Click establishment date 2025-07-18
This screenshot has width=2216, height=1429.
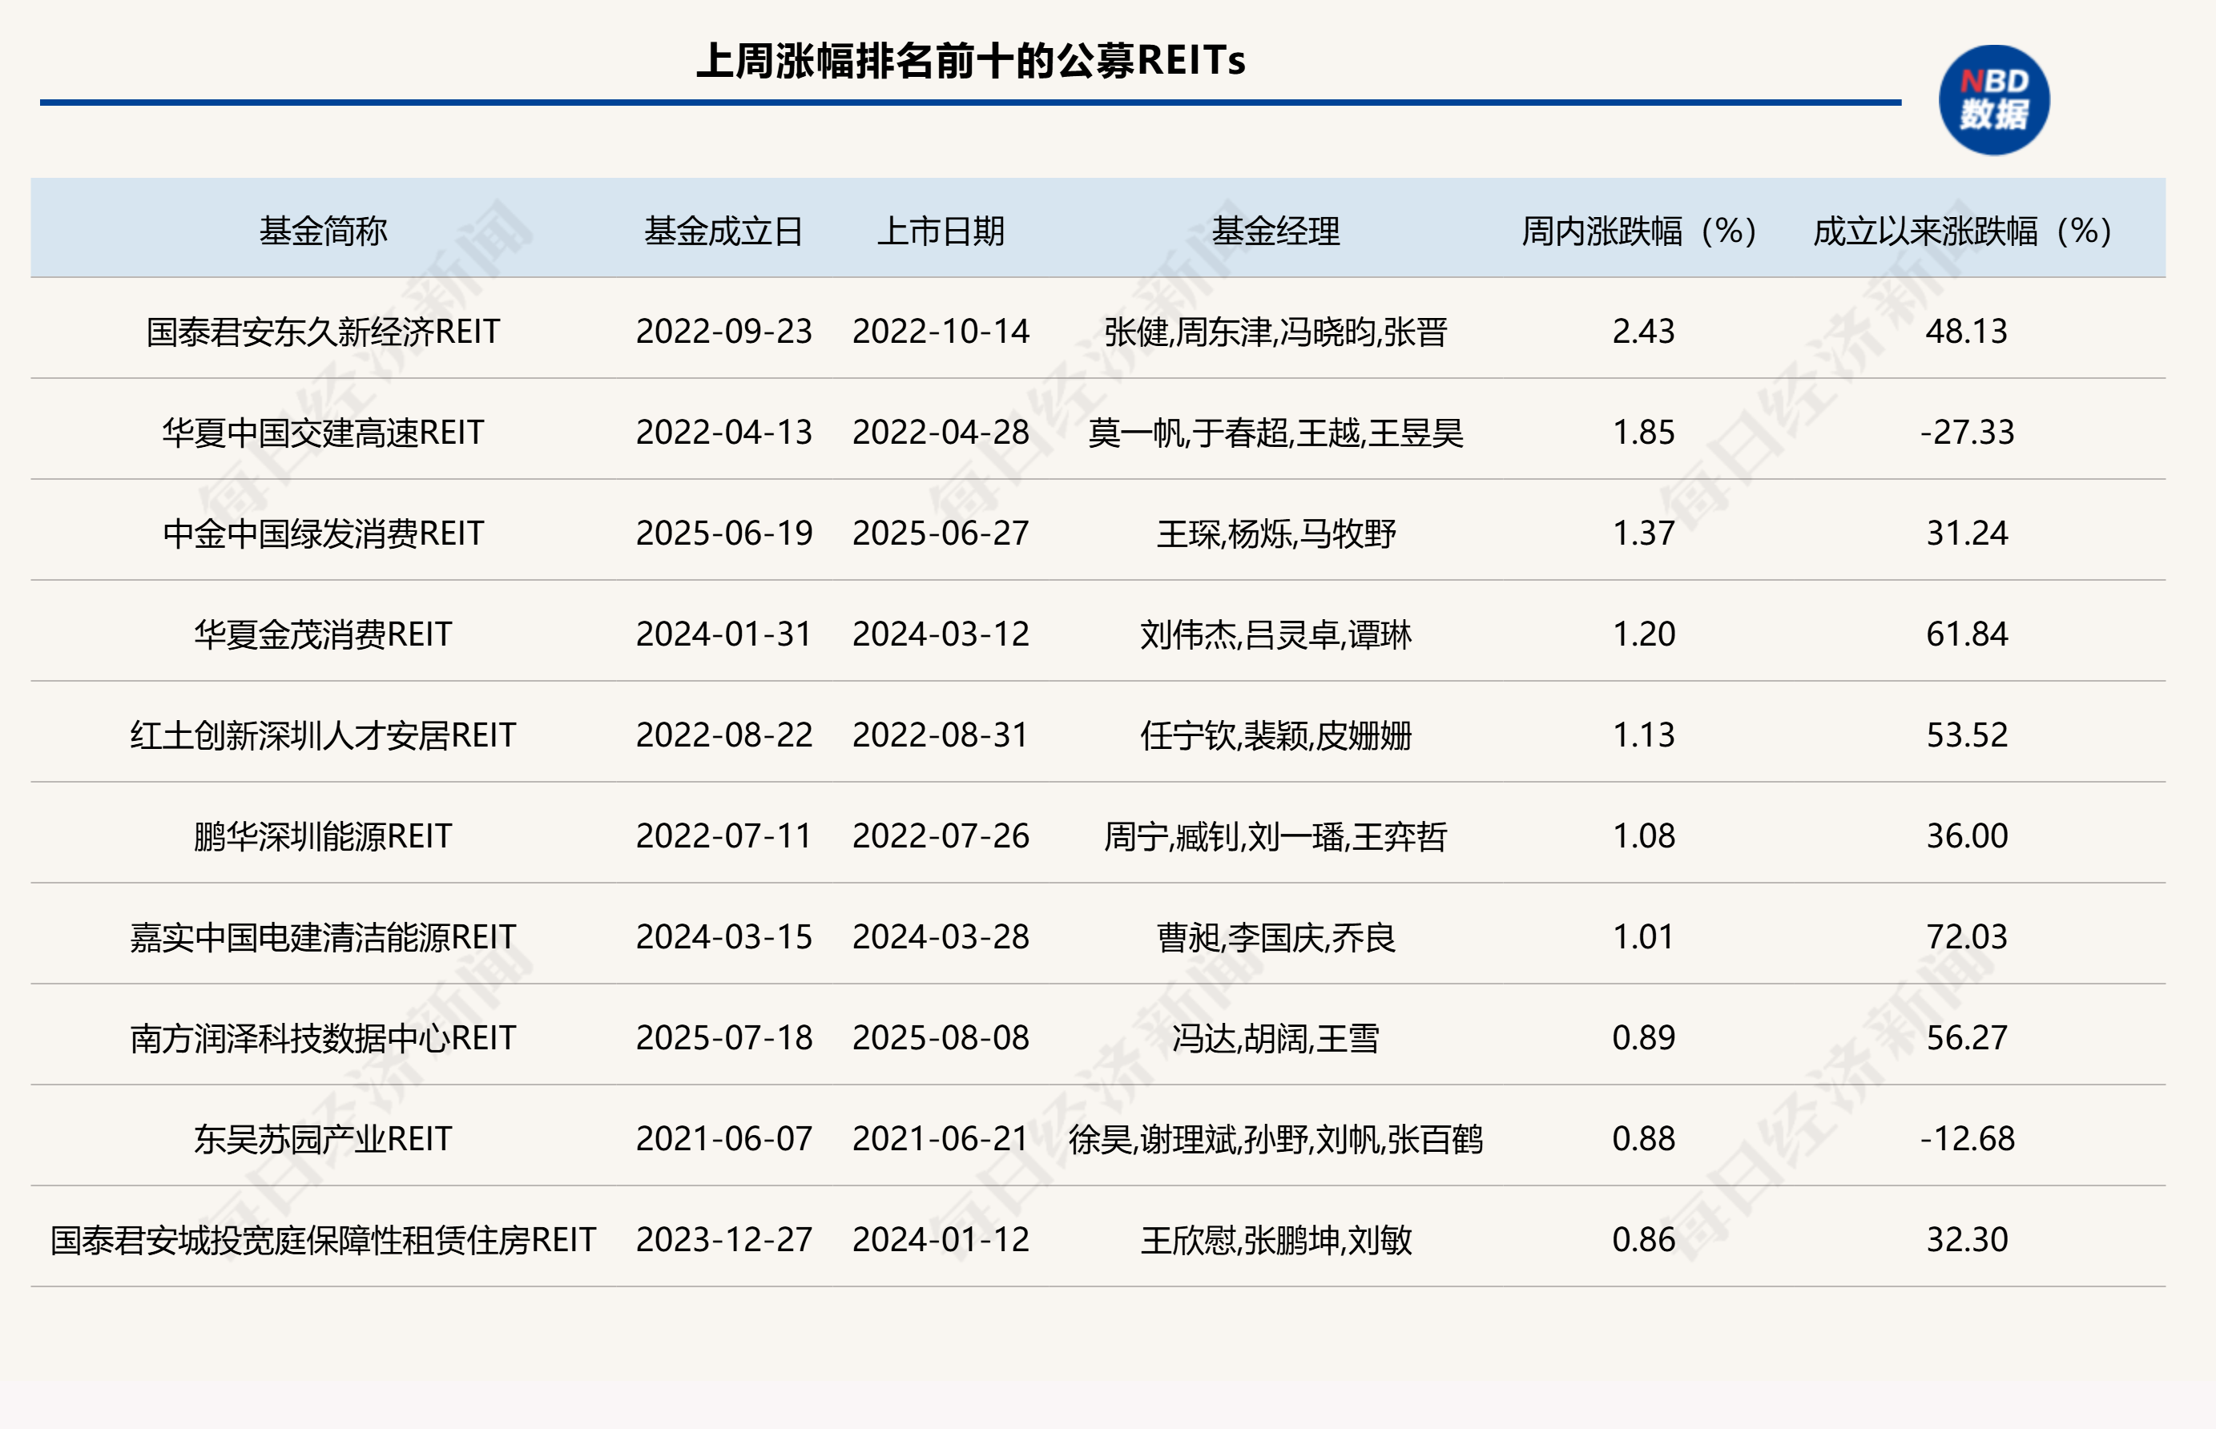point(723,1038)
